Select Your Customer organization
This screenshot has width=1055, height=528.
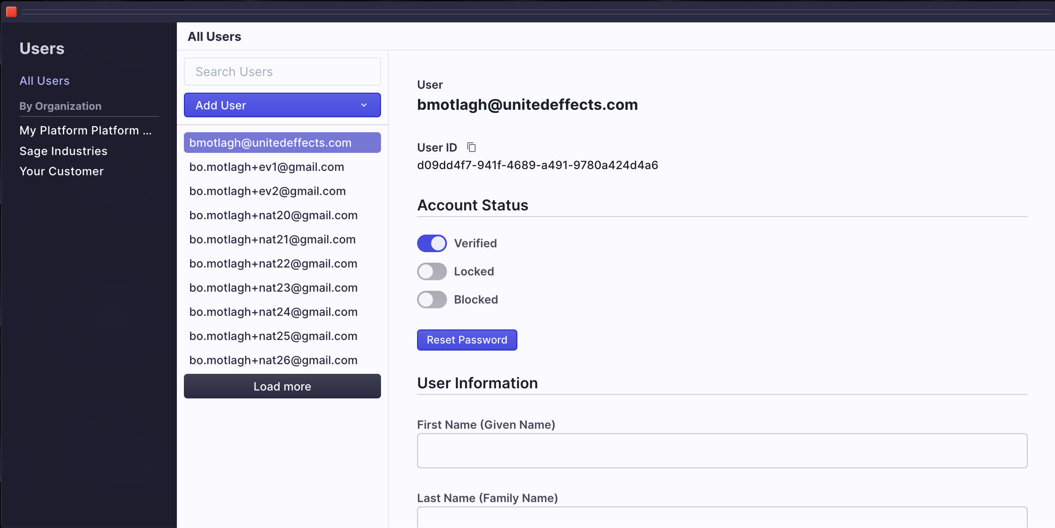click(x=62, y=171)
